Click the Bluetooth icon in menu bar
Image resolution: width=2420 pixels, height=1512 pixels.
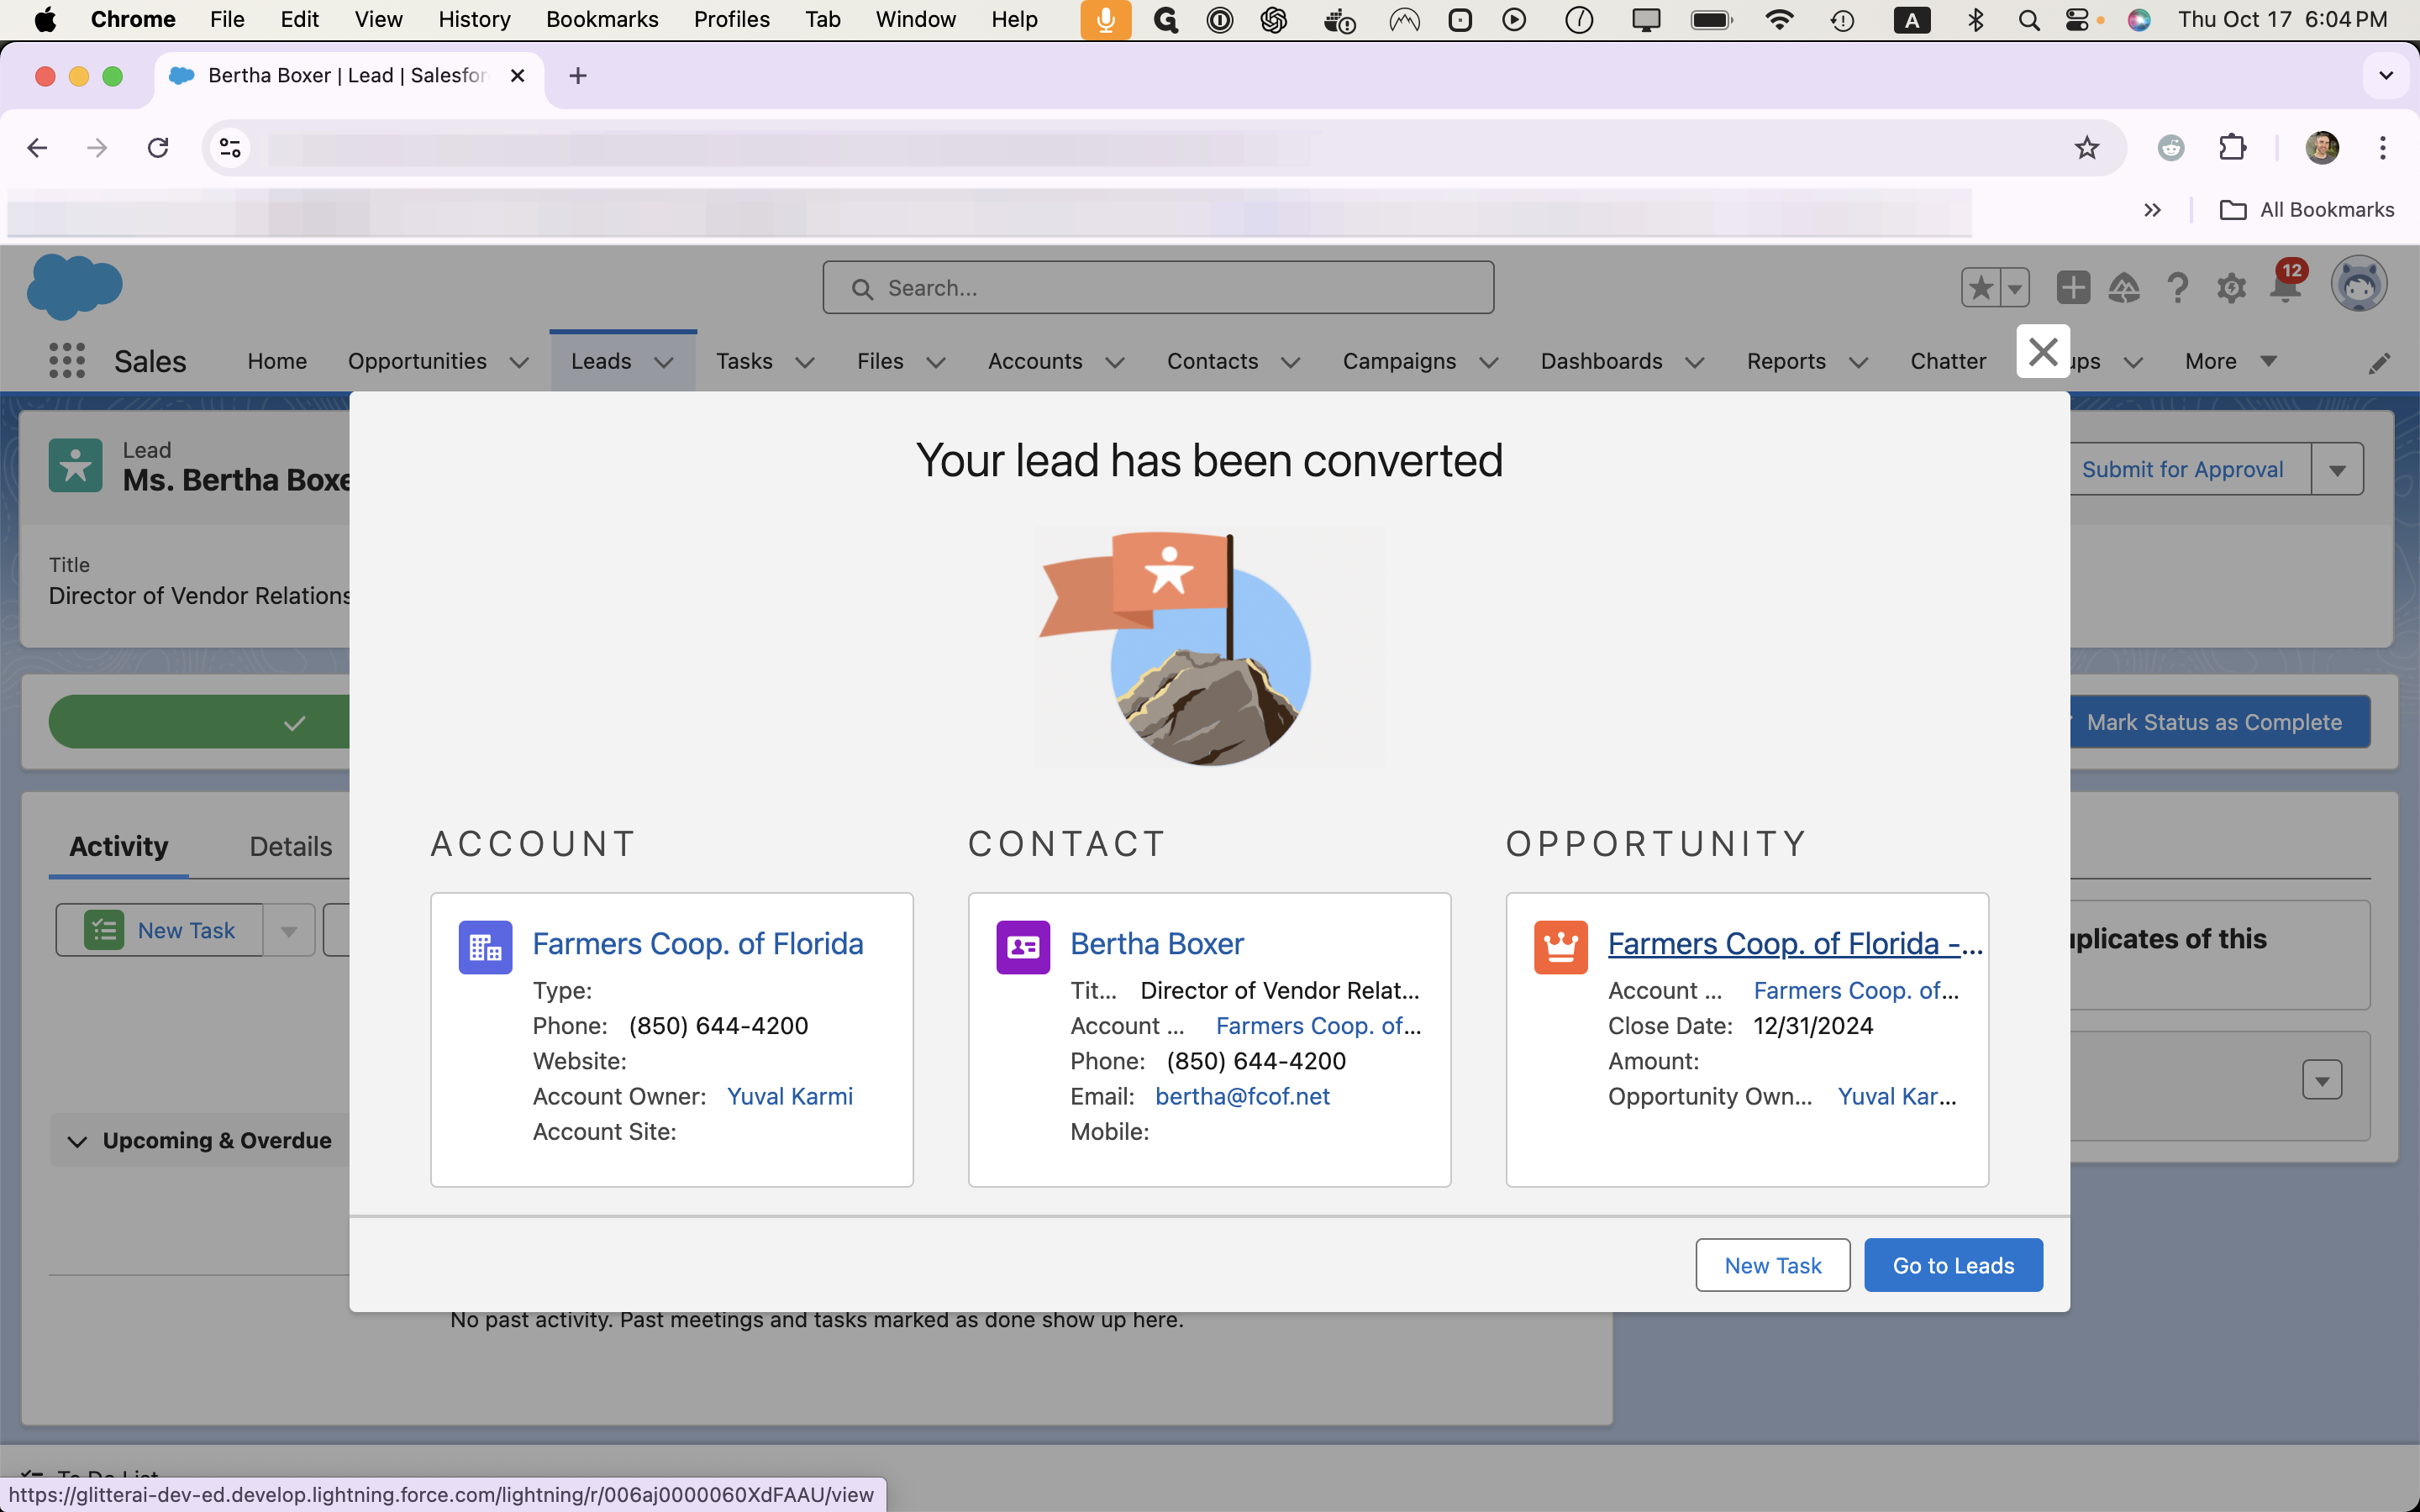[x=1975, y=20]
